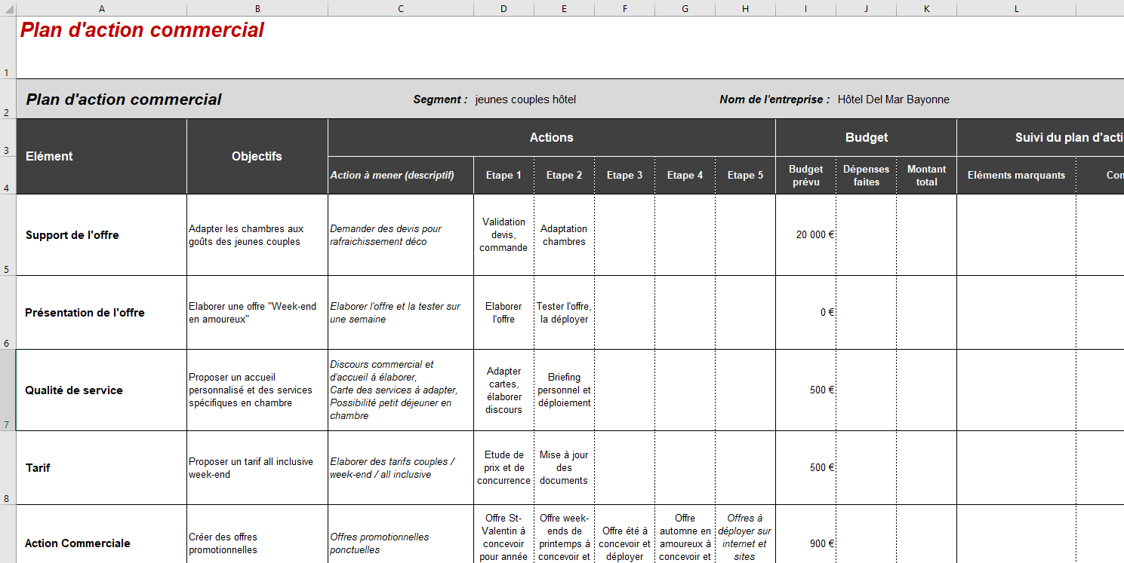This screenshot has width=1124, height=563.
Task: Click the 'Actions' merged header
Action: point(552,137)
